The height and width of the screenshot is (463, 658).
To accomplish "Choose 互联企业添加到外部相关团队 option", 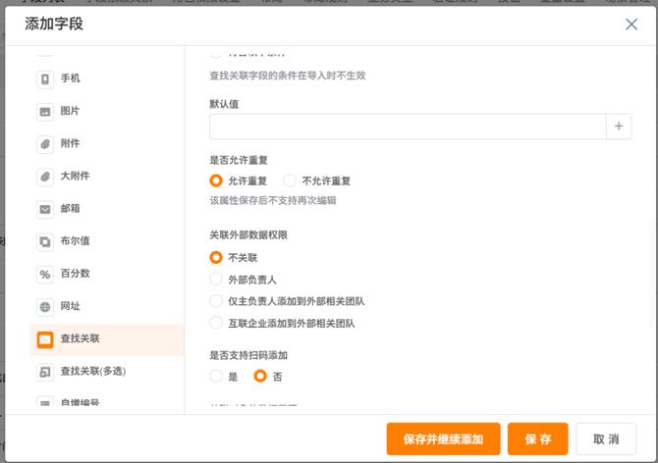I will (216, 323).
